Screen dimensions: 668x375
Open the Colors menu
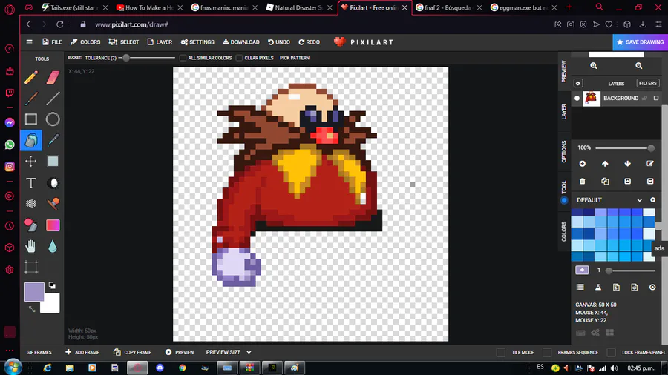click(x=85, y=42)
